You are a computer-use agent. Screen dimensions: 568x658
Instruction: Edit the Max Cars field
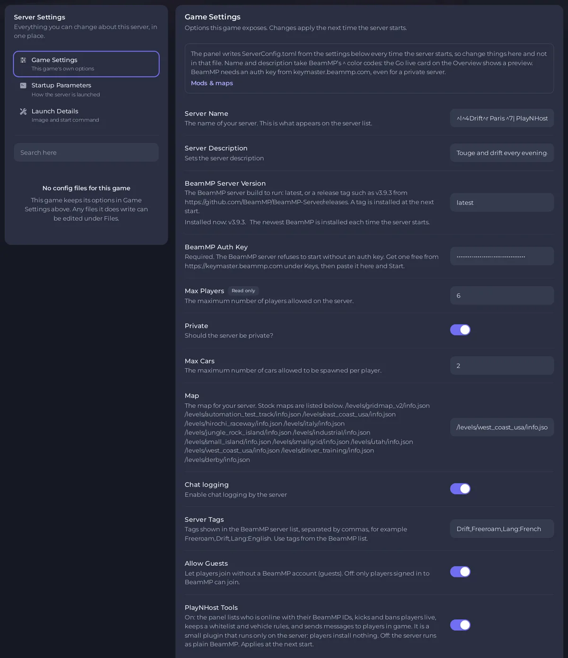click(502, 365)
